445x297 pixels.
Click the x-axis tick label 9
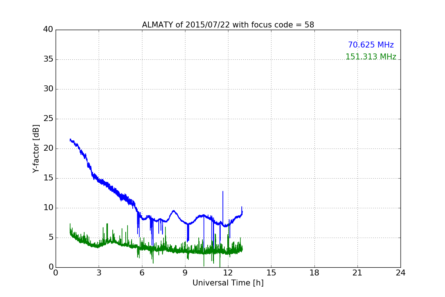click(185, 273)
